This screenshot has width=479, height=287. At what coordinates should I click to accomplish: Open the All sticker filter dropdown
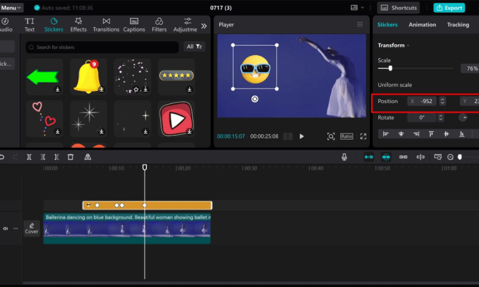(x=194, y=47)
